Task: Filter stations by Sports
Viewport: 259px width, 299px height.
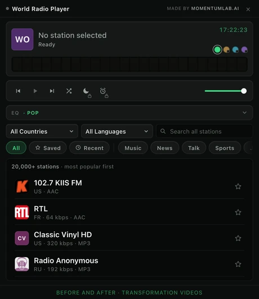Action: 225,148
